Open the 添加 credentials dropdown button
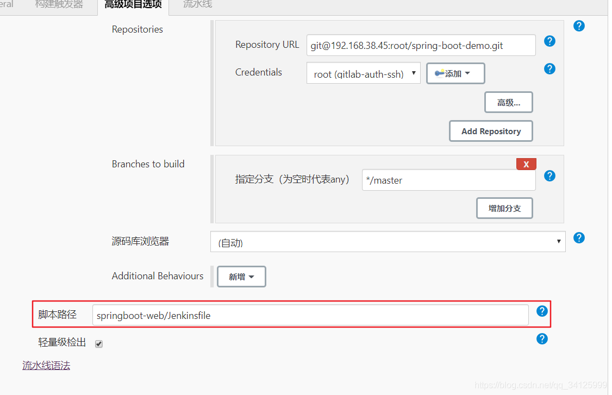 455,73
